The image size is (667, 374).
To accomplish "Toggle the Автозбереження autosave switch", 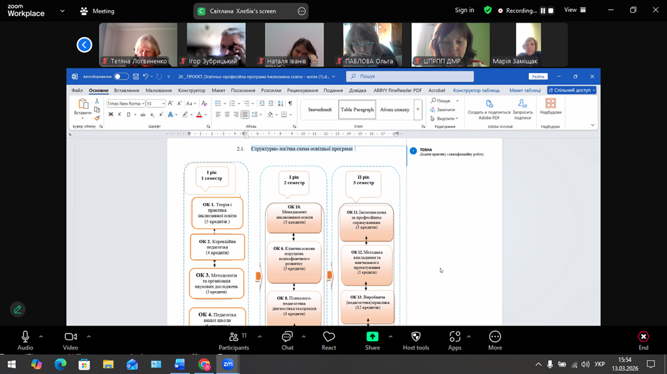I will (x=121, y=77).
